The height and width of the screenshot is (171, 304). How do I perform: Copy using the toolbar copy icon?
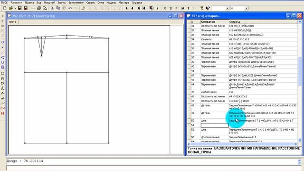58,8
